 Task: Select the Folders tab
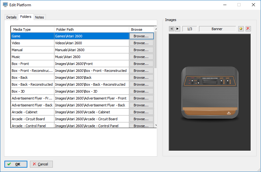26,17
